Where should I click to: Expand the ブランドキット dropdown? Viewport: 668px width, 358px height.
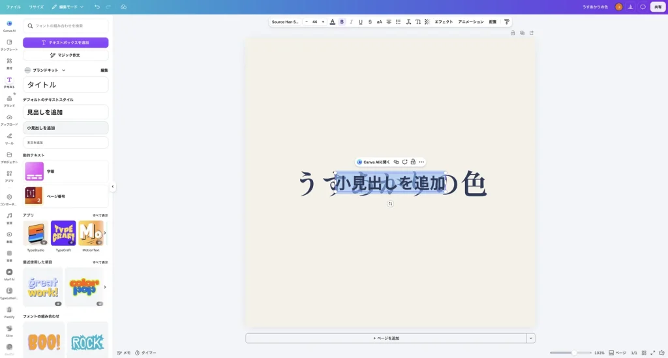[45, 70]
